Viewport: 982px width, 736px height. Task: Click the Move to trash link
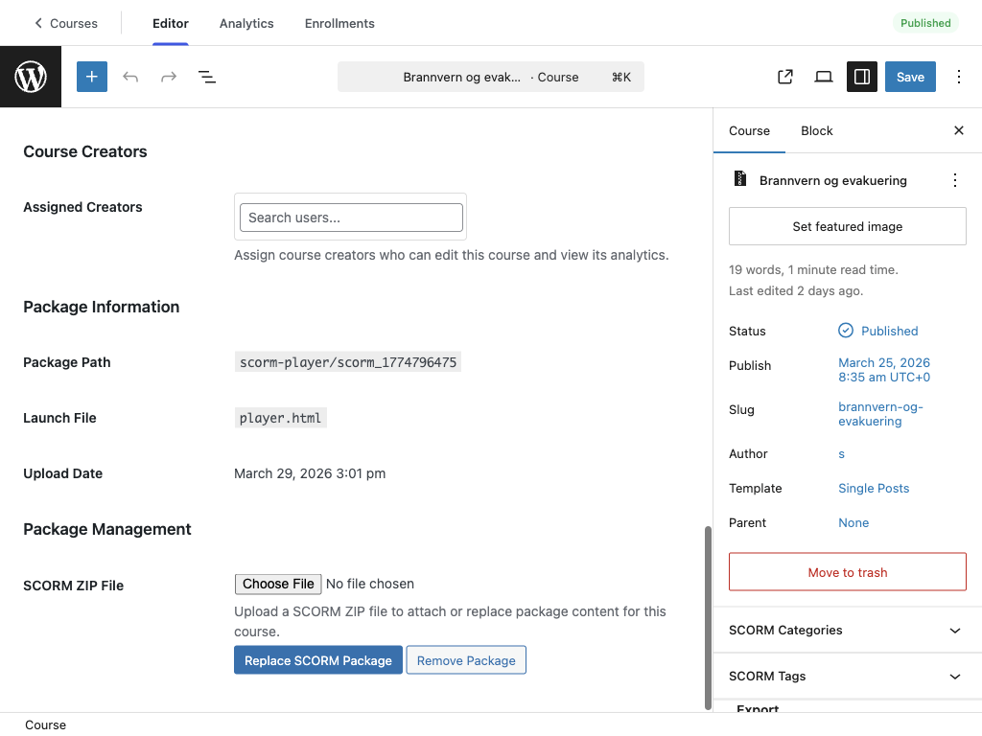click(x=847, y=571)
